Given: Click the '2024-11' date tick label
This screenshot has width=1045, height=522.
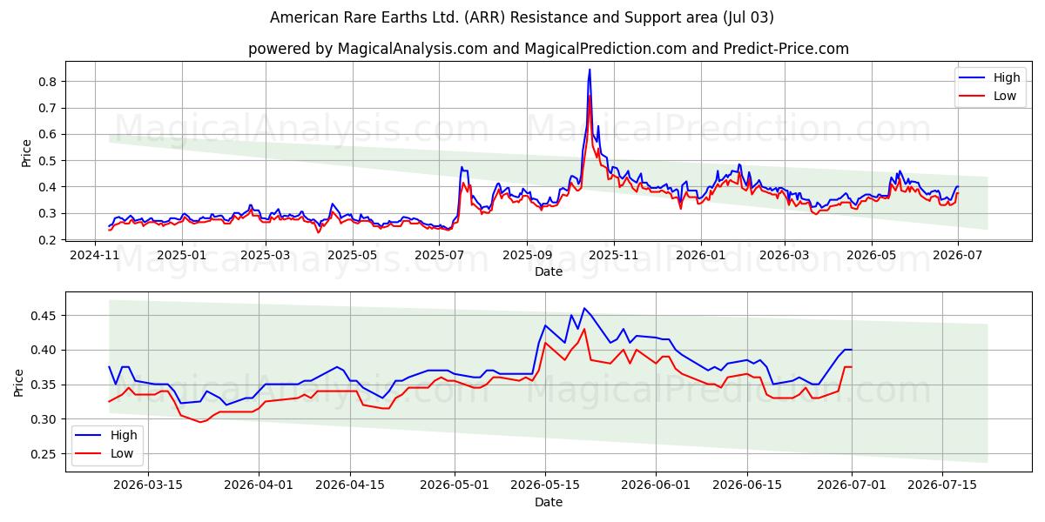Looking at the screenshot, I should pos(96,255).
